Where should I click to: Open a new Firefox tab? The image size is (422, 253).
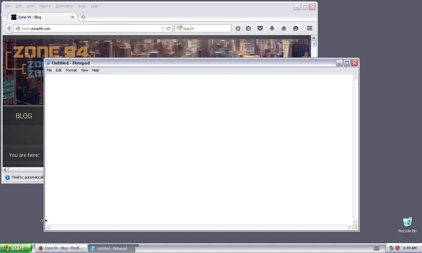click(83, 17)
